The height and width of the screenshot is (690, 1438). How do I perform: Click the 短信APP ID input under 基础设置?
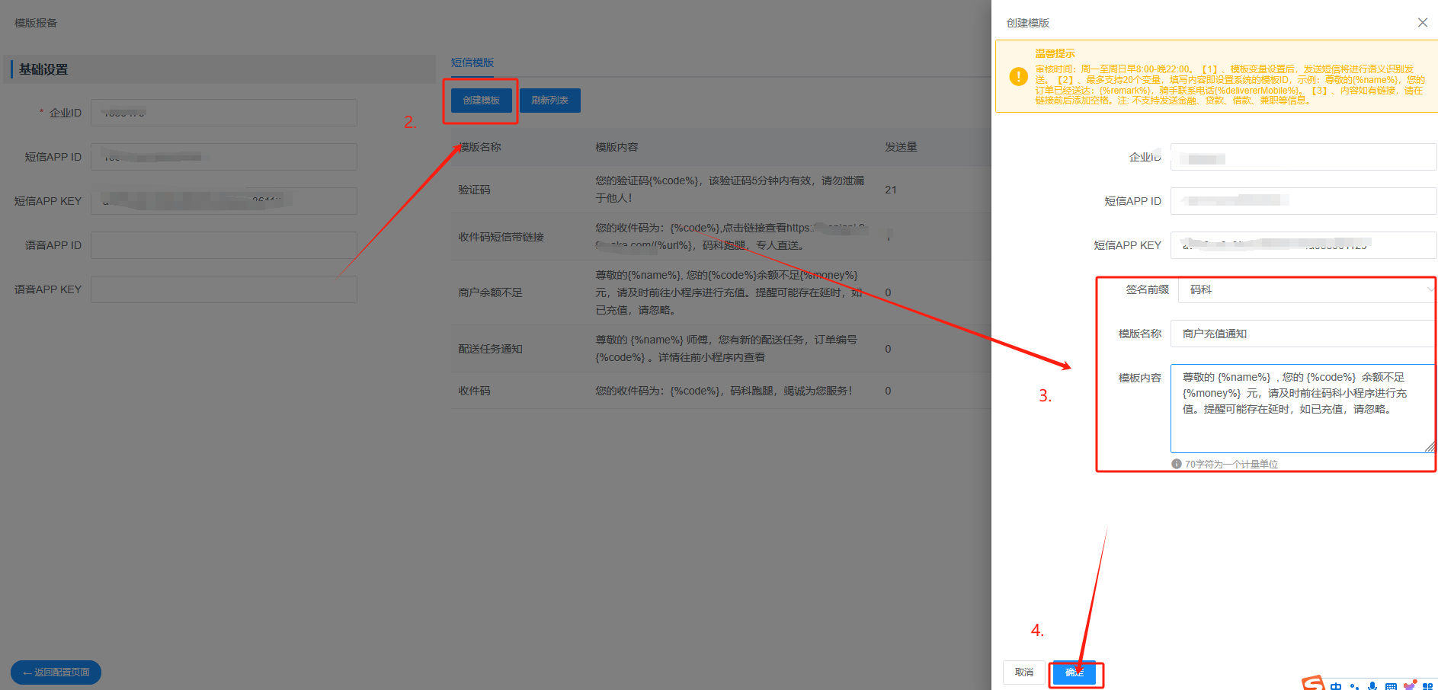(224, 157)
